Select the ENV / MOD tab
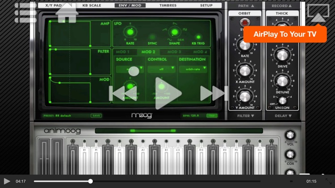Screen dimensions: 335x188 (130, 5)
